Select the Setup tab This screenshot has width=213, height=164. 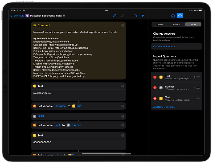pyautogui.click(x=193, y=24)
